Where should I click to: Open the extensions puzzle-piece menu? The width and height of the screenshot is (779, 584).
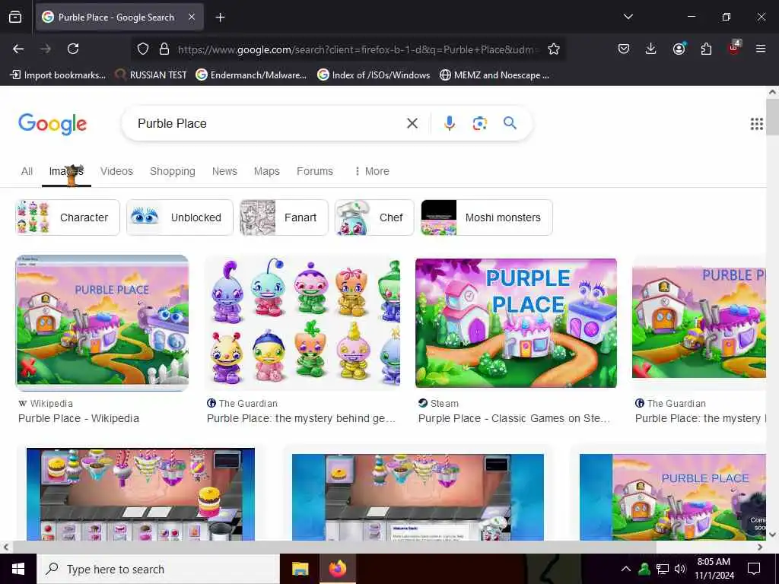tap(706, 49)
